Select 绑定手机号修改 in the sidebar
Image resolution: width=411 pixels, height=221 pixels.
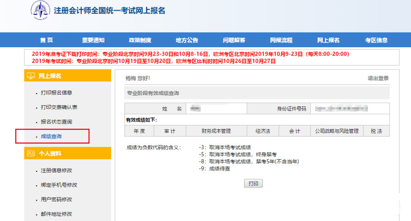point(59,185)
